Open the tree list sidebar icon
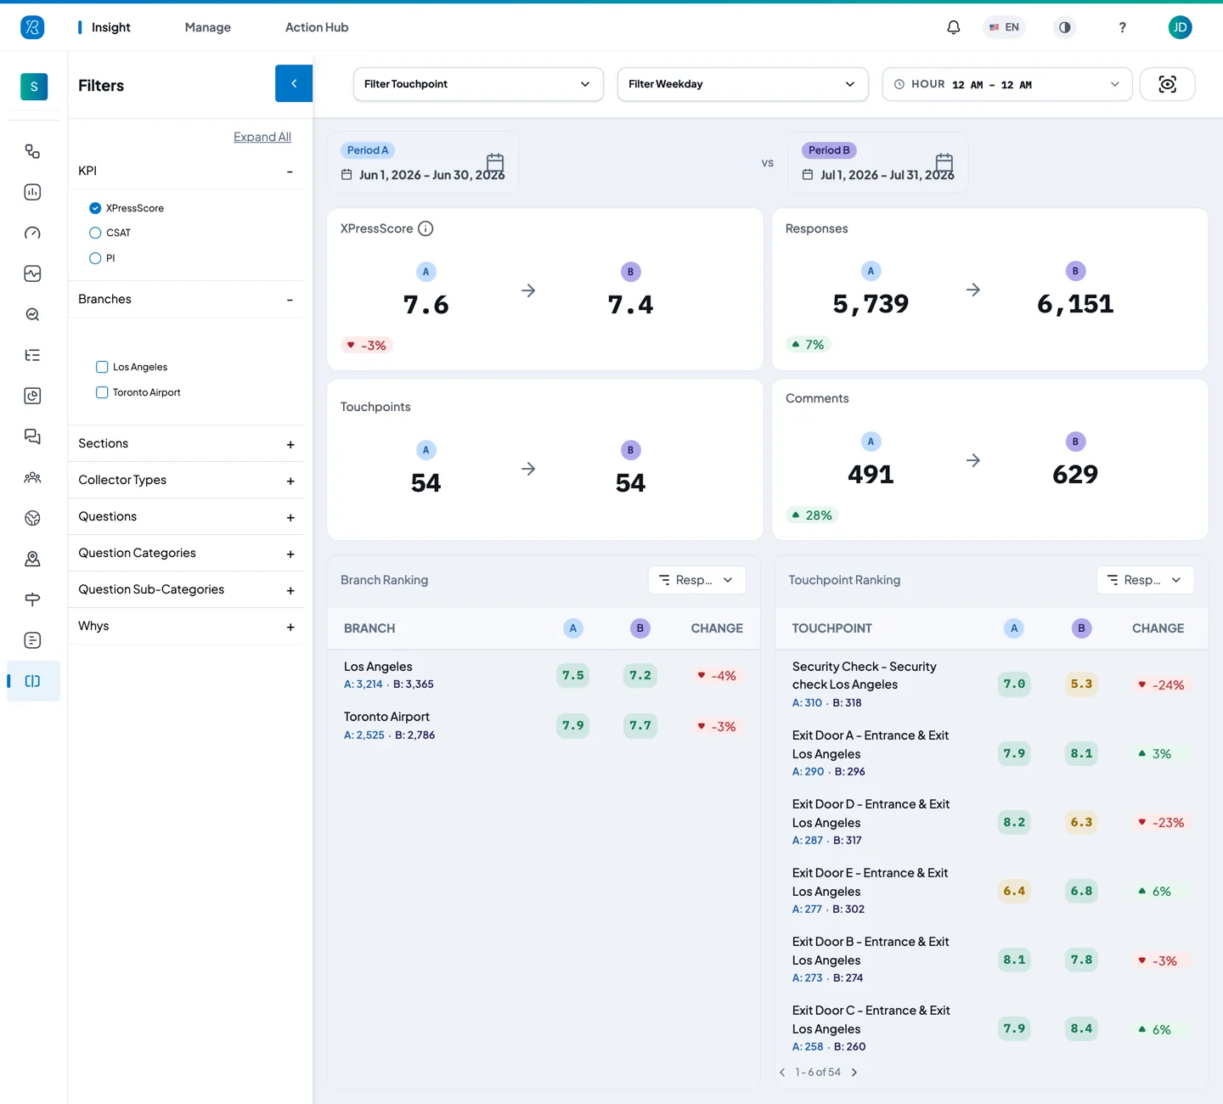 (32, 355)
